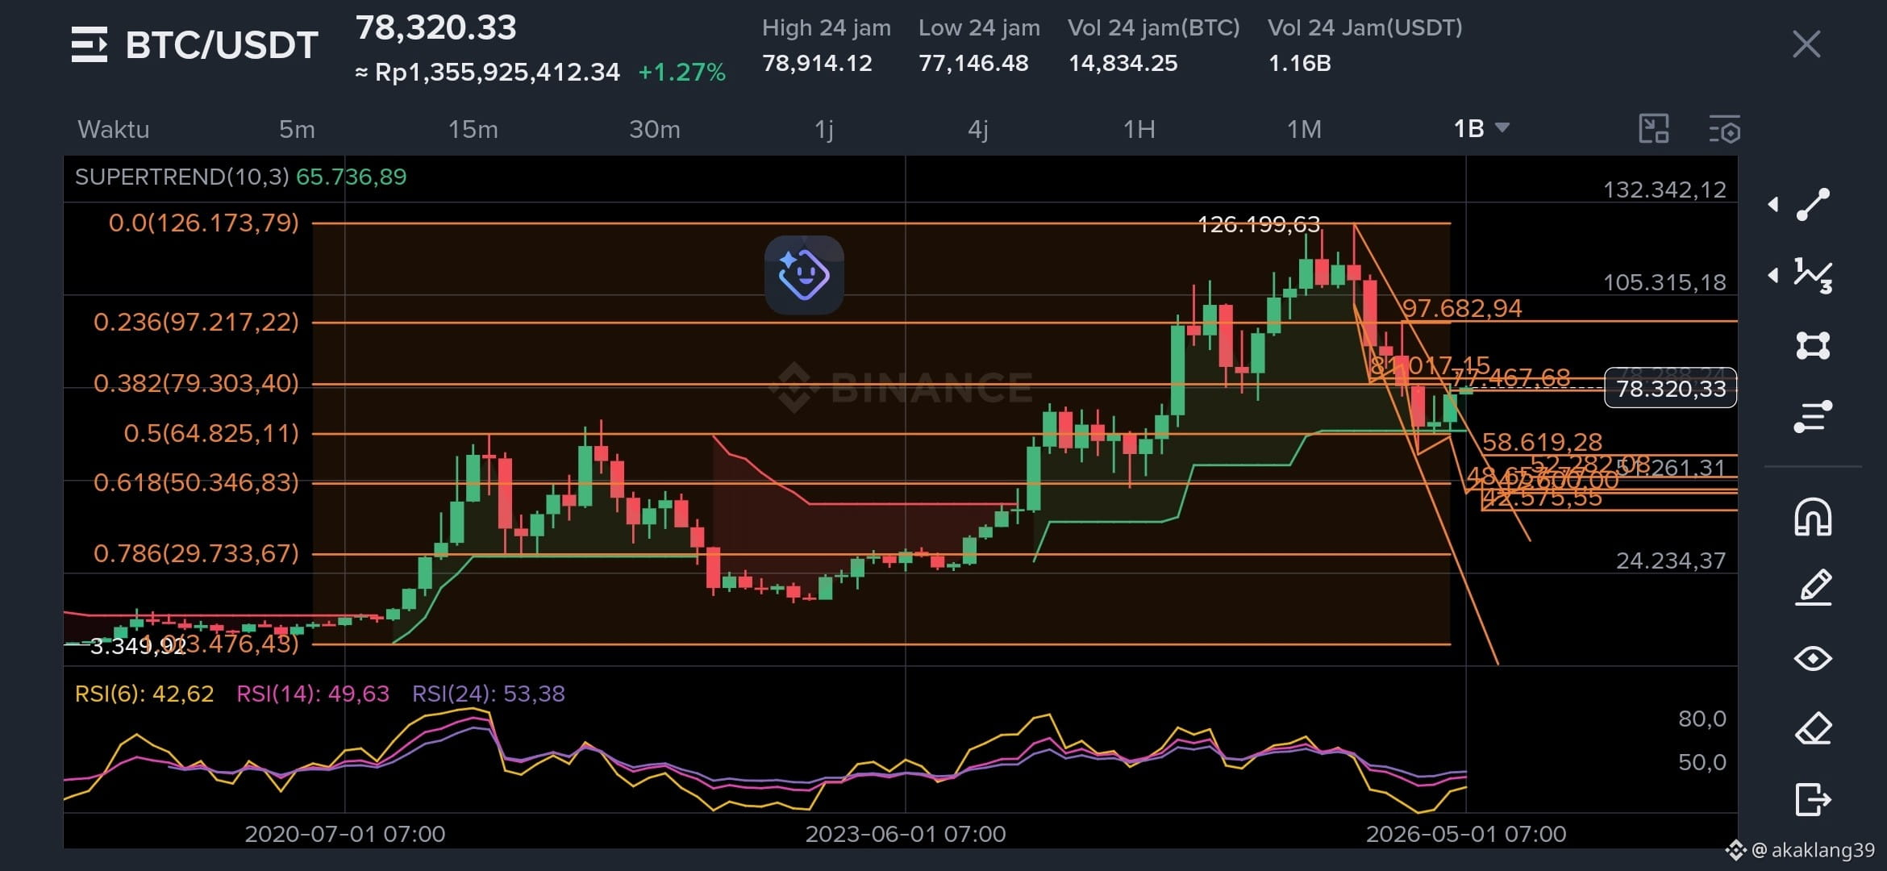Tap the RSI(24): 53,38 label
This screenshot has width=1887, height=871.
pos(489,694)
